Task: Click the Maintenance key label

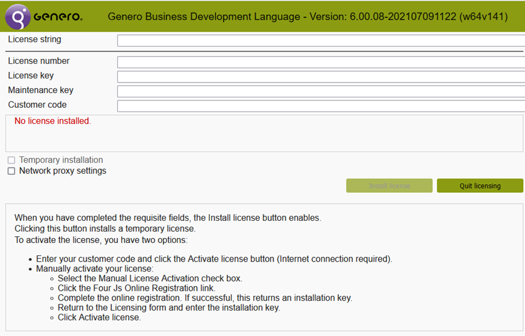Action: (x=41, y=90)
